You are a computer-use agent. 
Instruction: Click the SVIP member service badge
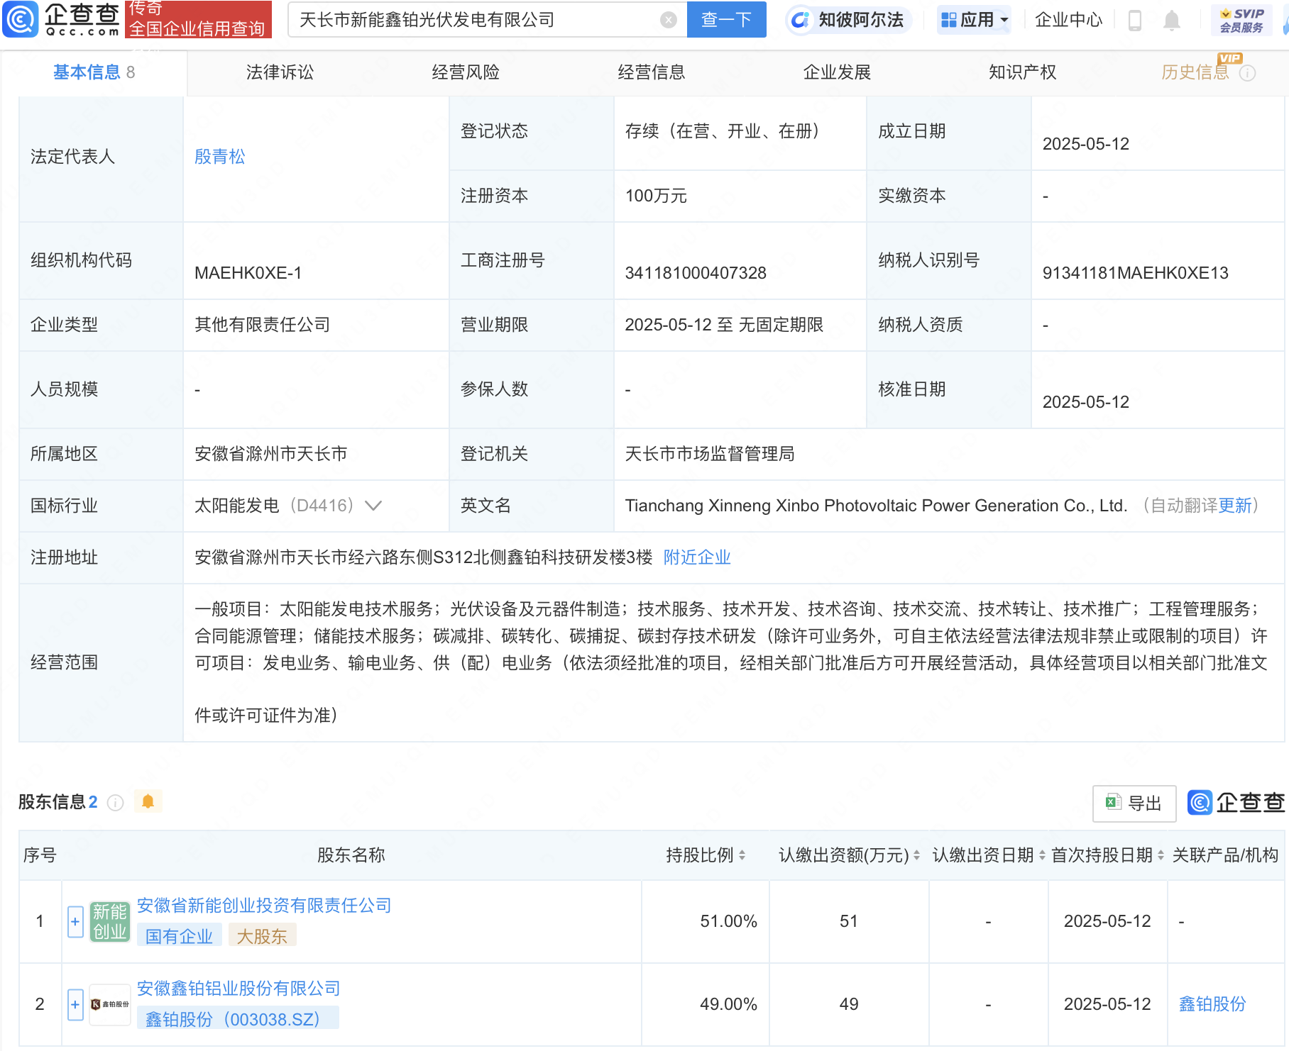click(x=1241, y=20)
